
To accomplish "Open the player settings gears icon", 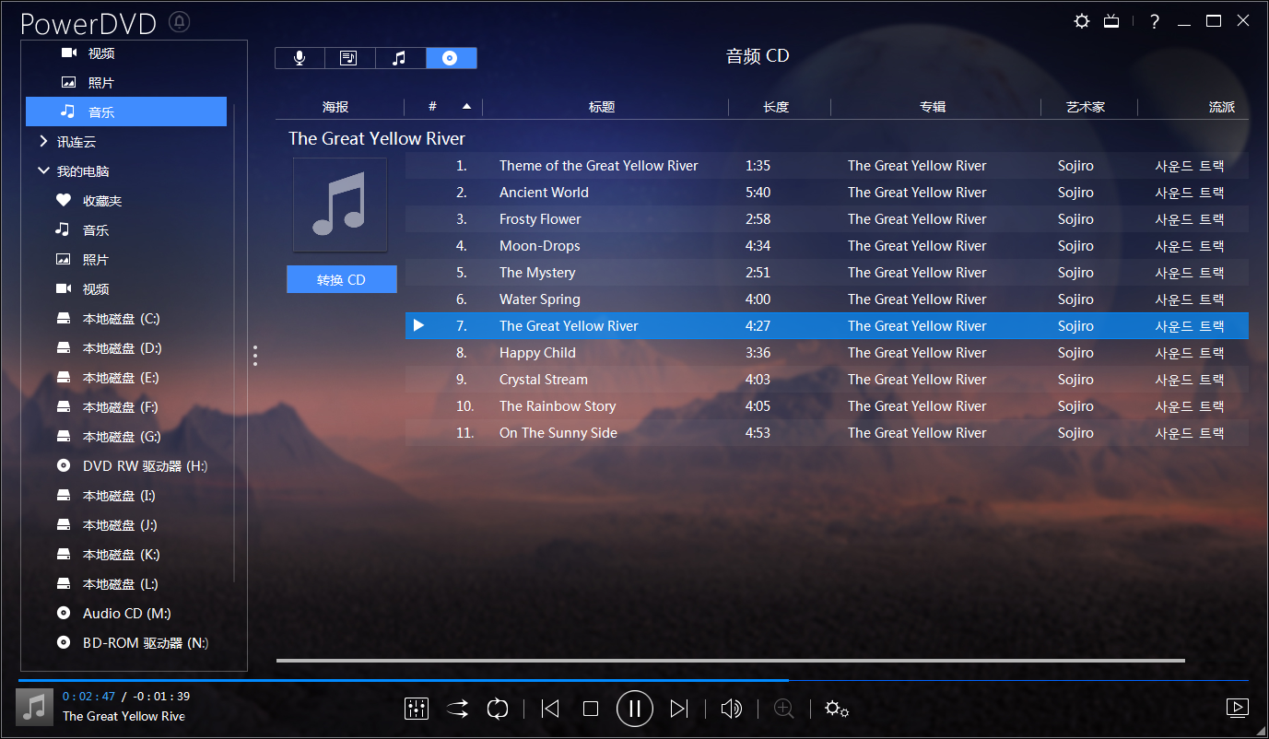I will (837, 709).
